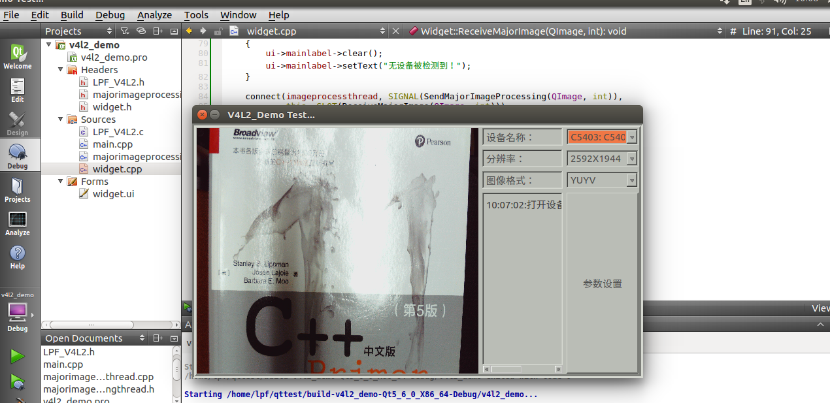Open the kit selector showing v4l2_demo Debug
The image size is (830, 403).
click(18, 312)
